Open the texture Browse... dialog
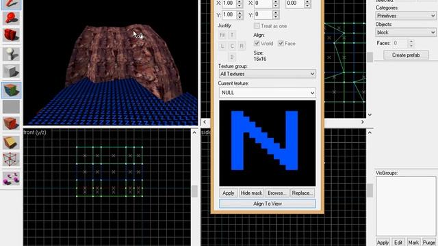 click(276, 193)
